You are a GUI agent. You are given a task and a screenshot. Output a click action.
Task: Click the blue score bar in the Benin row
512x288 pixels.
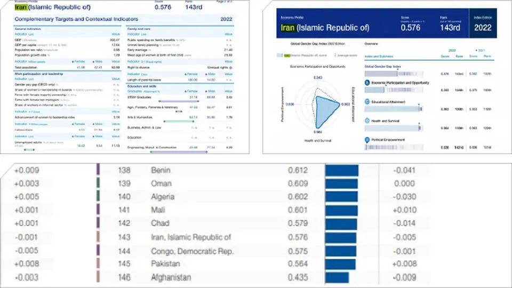point(342,171)
